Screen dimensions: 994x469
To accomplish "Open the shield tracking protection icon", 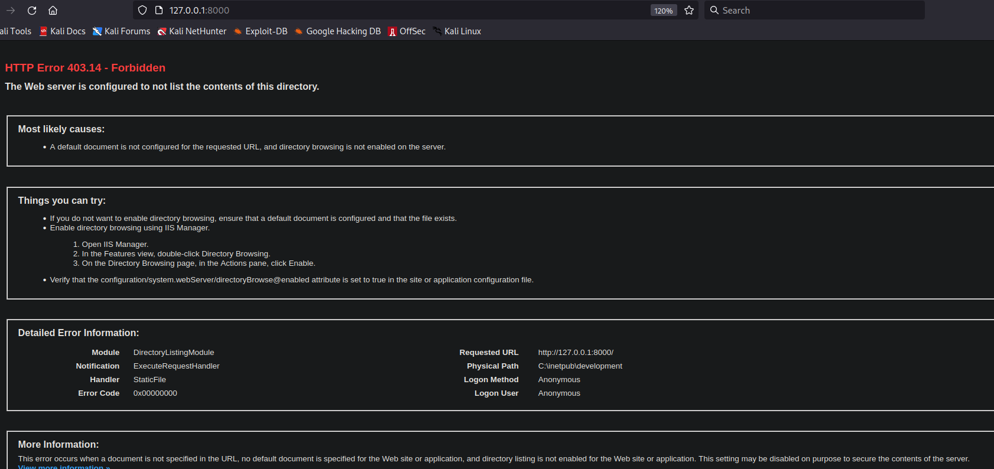I will [x=142, y=11].
